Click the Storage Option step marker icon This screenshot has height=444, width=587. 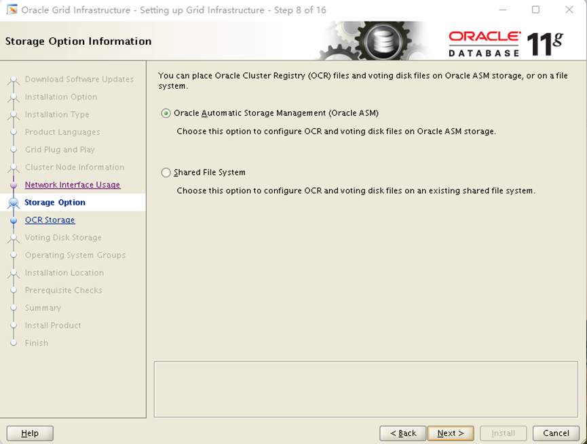click(14, 203)
